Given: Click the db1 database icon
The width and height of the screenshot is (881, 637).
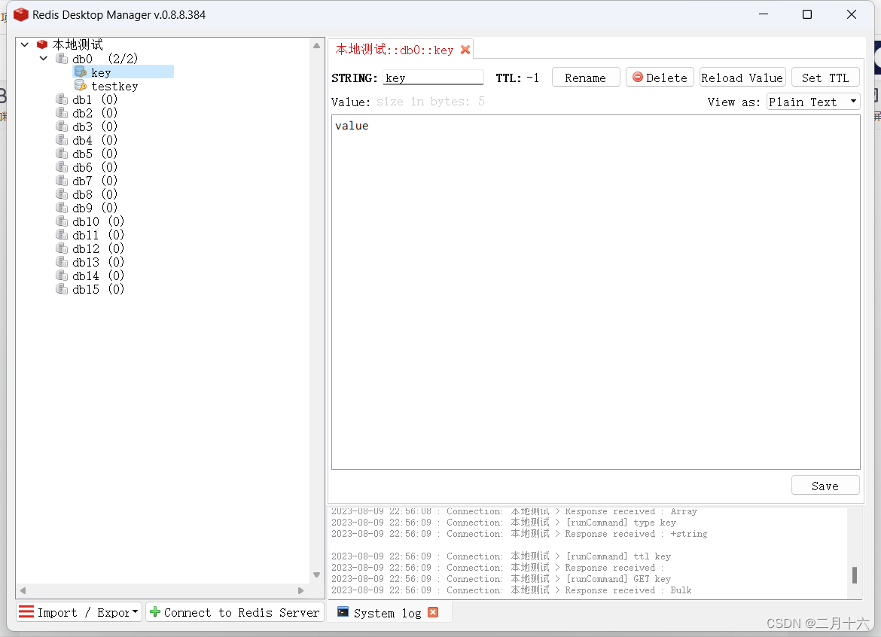Looking at the screenshot, I should pyautogui.click(x=62, y=99).
